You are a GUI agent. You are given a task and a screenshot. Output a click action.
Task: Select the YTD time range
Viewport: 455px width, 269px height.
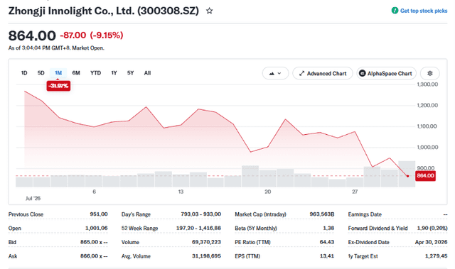click(x=95, y=73)
